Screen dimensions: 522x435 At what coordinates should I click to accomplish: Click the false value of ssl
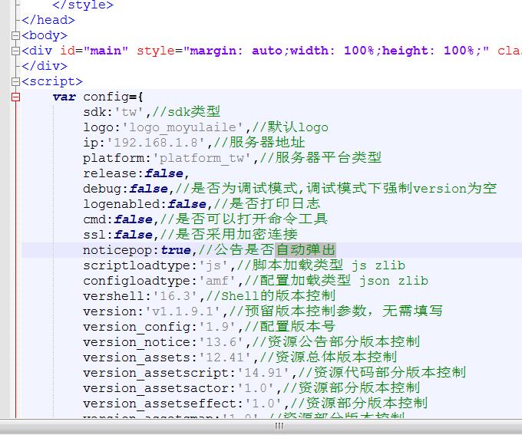[133, 235]
